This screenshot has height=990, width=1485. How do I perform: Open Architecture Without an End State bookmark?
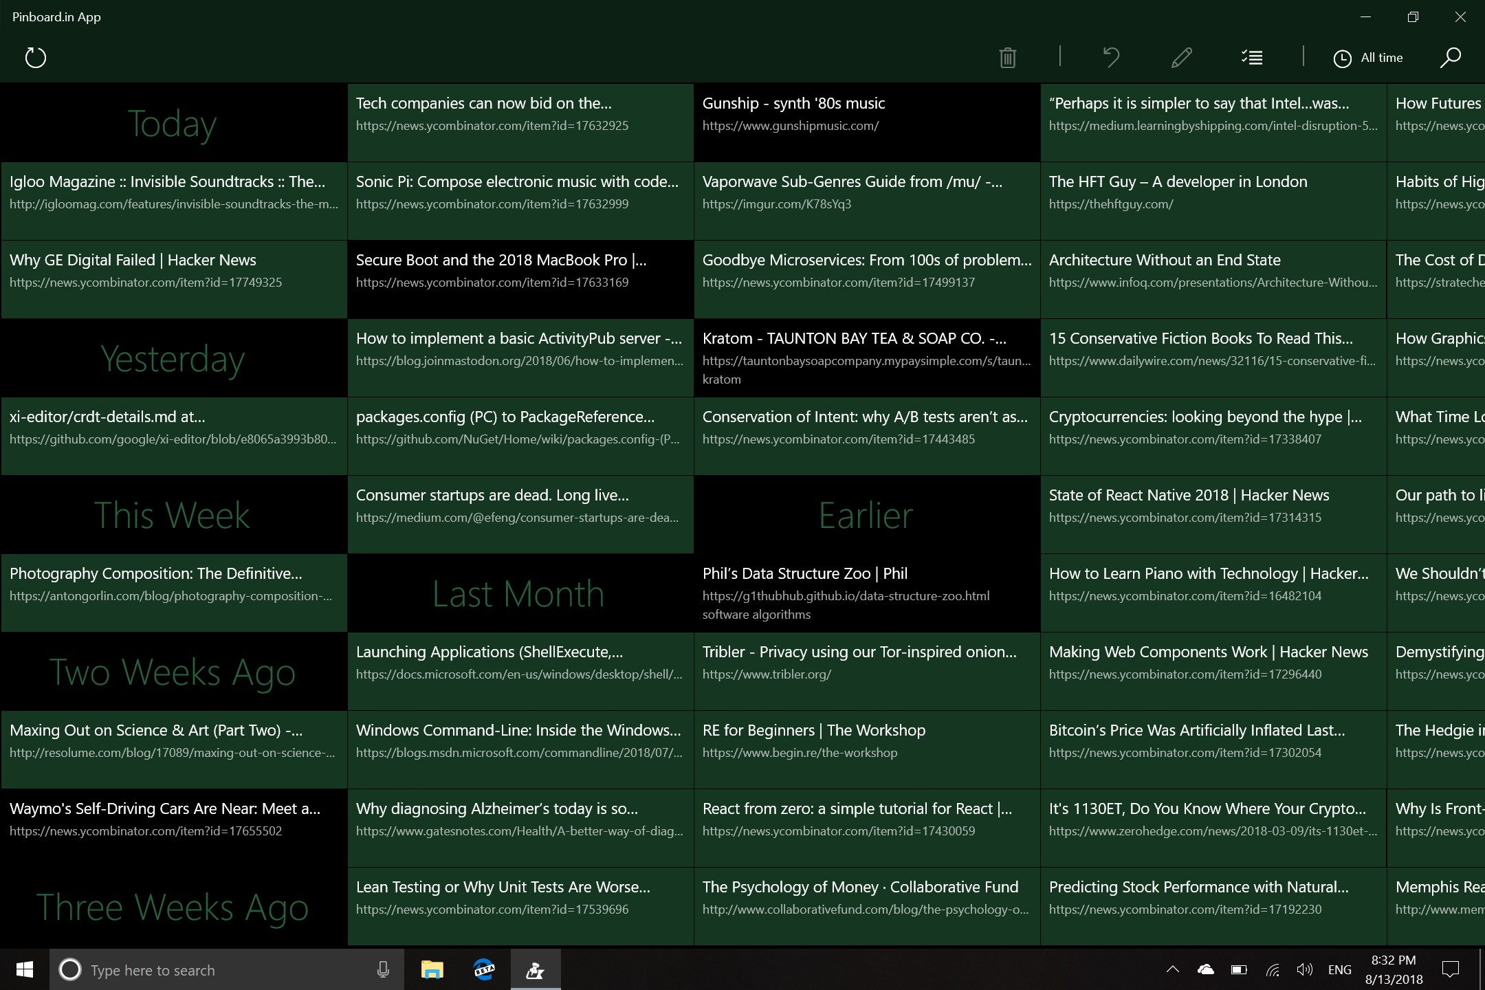(x=1213, y=280)
